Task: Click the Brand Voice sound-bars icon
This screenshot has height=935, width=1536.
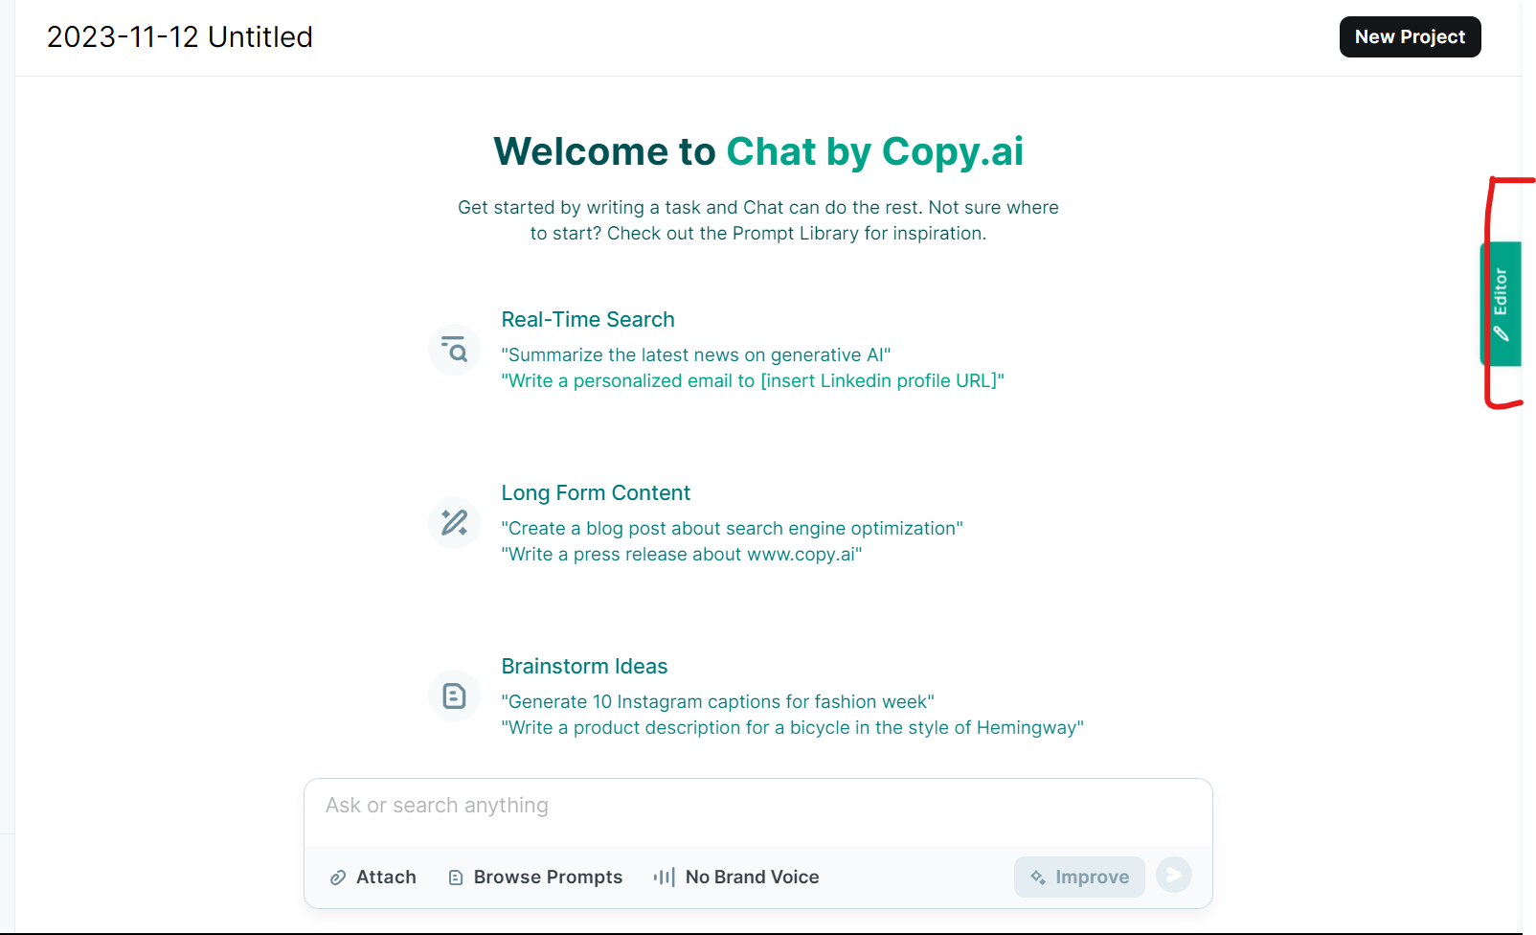Action: [665, 877]
